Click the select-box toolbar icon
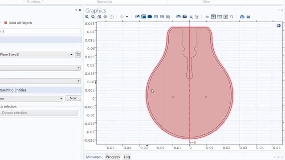 click(191, 17)
